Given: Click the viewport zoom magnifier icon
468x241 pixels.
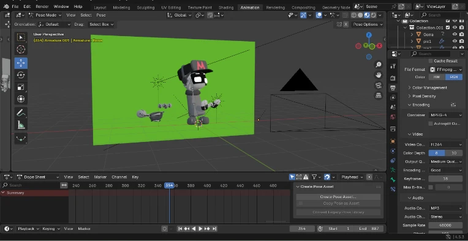Looking at the screenshot, I should point(379,65).
